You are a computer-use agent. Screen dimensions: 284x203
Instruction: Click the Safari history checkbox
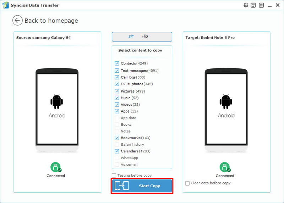[x=117, y=145]
